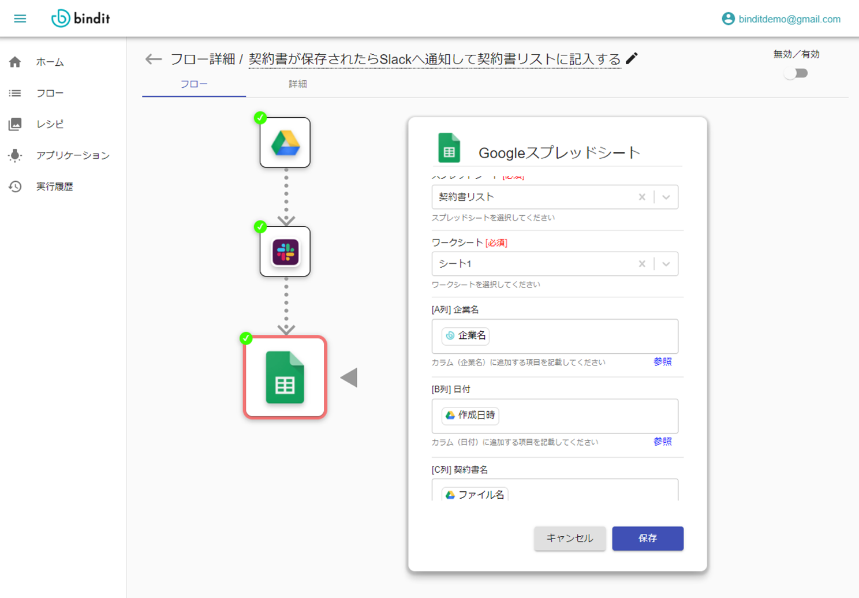Open the account bindidemo@gmail.com menu
The height and width of the screenshot is (598, 859).
(781, 19)
